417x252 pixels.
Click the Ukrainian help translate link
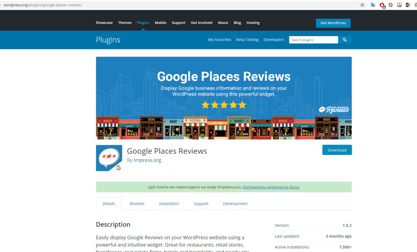pos(271,187)
